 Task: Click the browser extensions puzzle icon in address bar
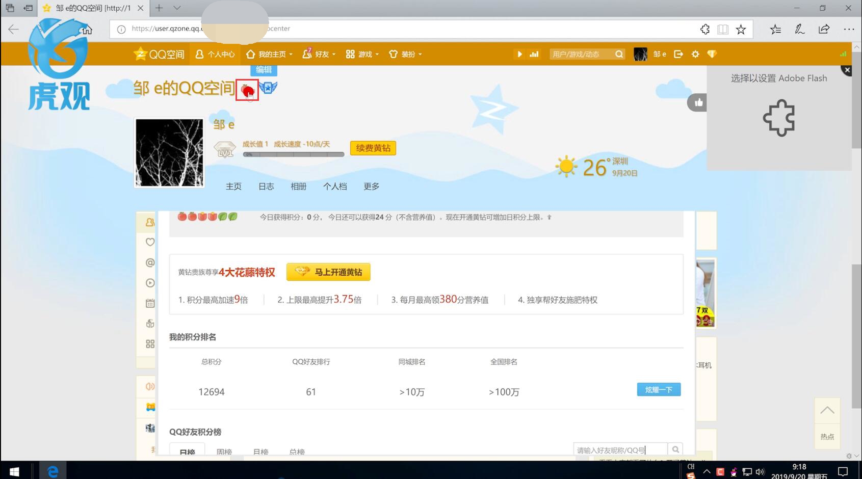coord(705,29)
